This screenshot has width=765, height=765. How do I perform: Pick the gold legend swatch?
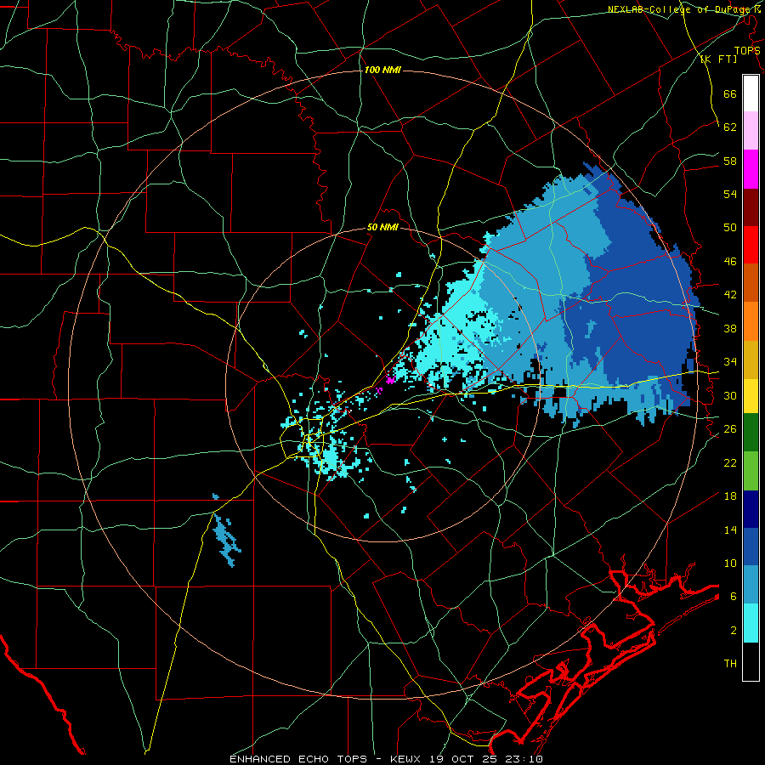point(751,360)
